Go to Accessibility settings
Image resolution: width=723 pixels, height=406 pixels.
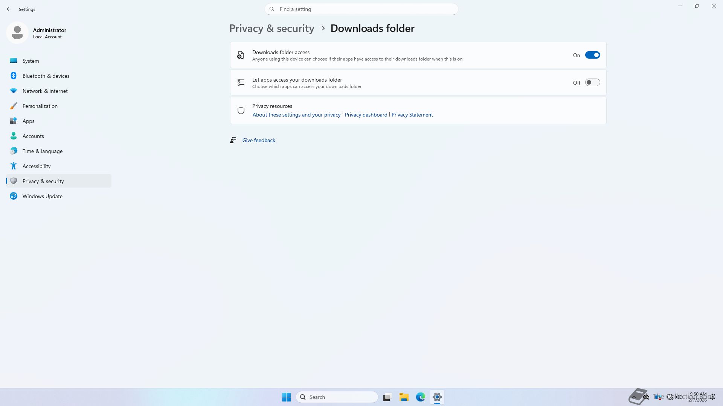pos(36,166)
